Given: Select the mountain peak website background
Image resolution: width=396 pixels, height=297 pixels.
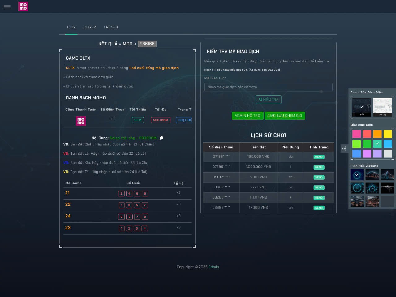Looking at the screenshot, I should click(387, 175).
